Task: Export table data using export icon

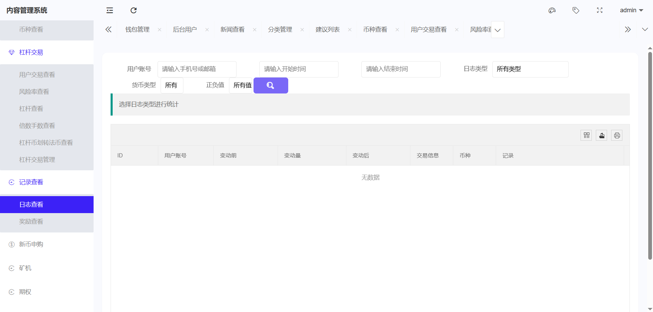Action: coord(602,136)
